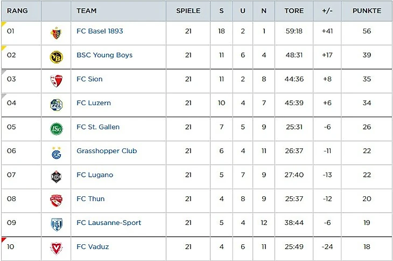Click the FC St. Gallen crest
Viewport: 393px width, 261px height.
[x=56, y=128]
